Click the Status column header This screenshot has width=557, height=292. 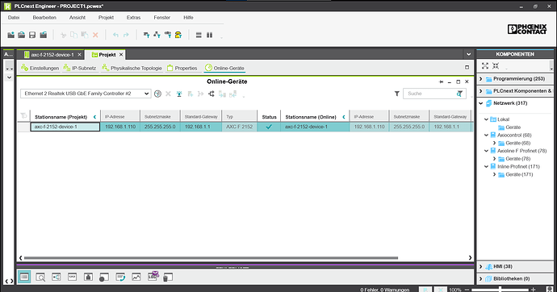(269, 117)
